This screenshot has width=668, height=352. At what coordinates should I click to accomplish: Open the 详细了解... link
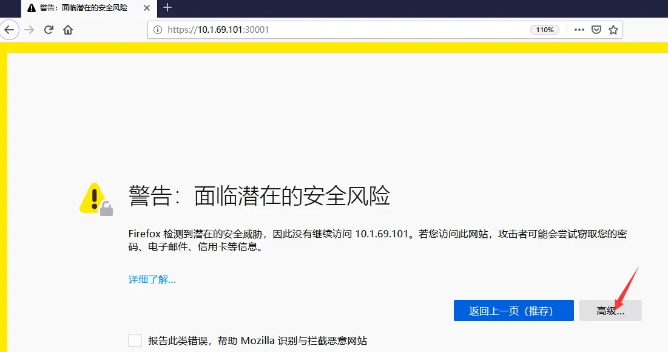point(152,280)
